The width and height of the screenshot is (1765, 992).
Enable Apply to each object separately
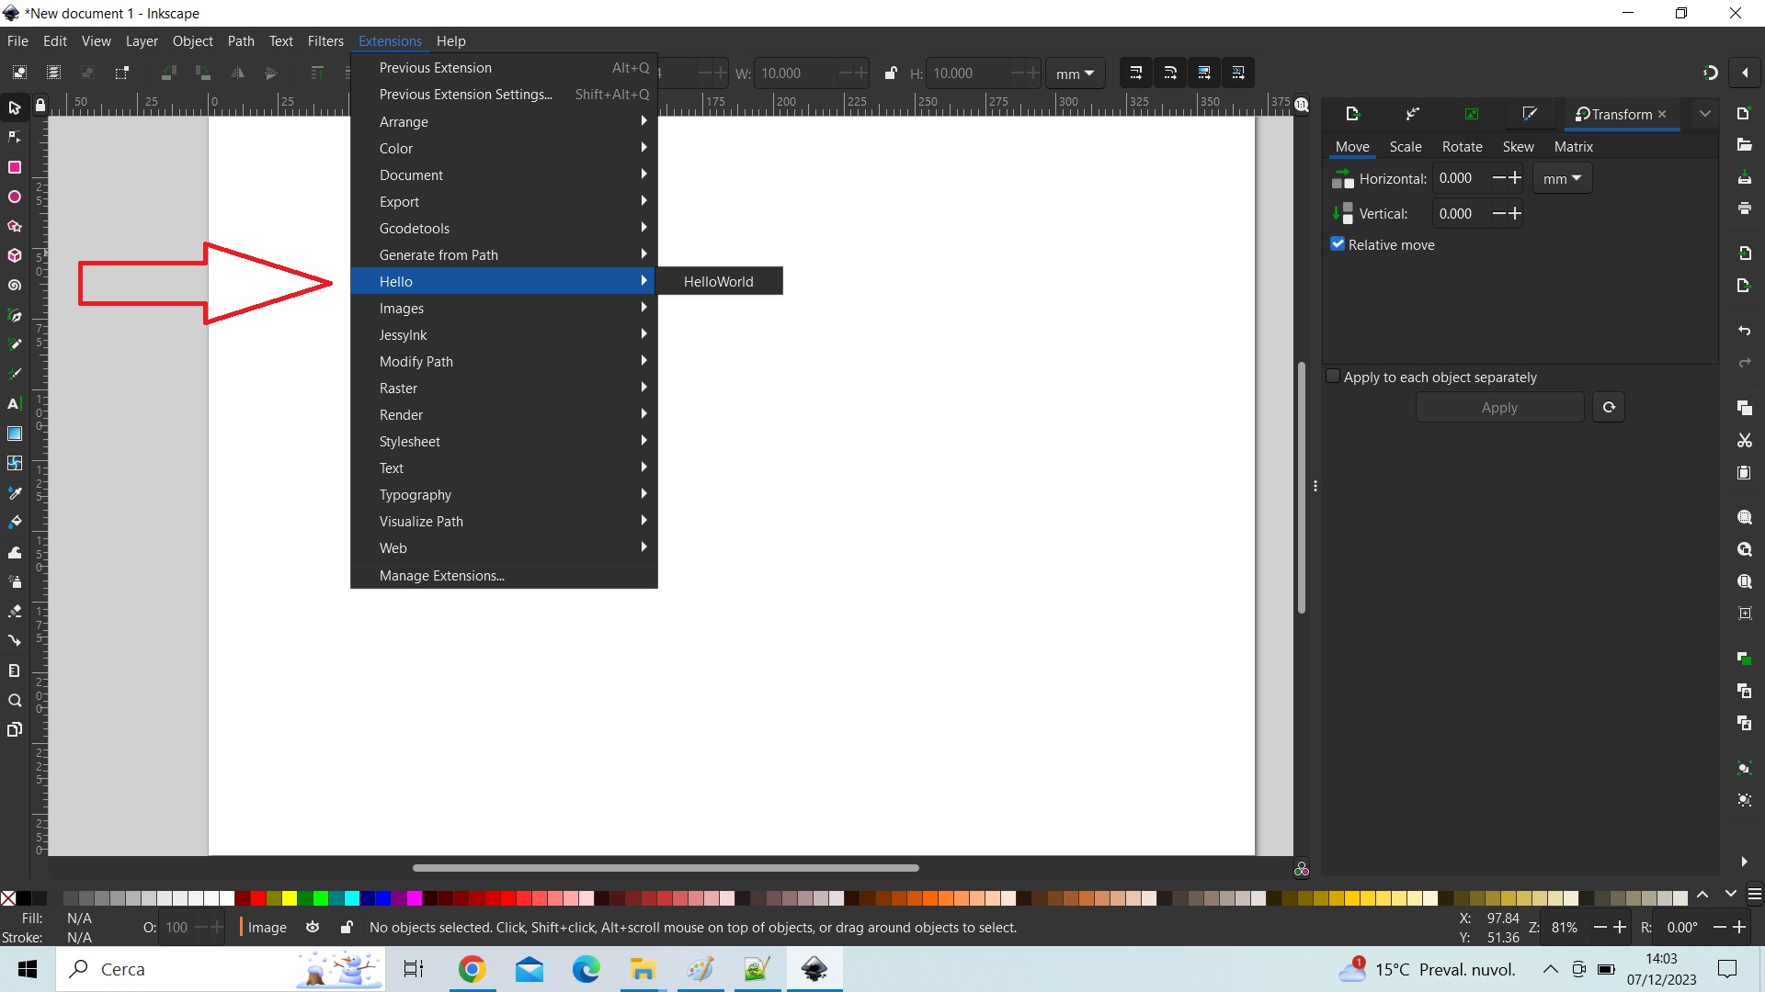tap(1333, 377)
